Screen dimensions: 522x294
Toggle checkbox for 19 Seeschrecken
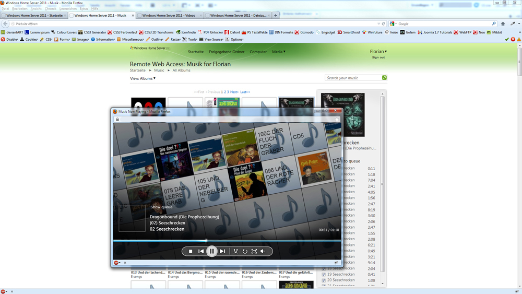(x=324, y=274)
